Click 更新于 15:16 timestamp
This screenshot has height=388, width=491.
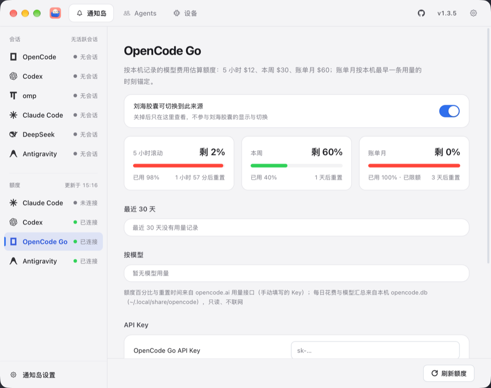(x=81, y=185)
